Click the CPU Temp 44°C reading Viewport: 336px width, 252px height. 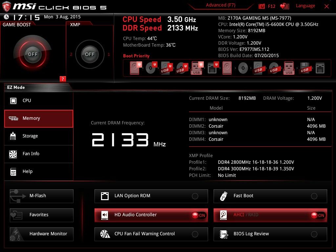click(x=140, y=39)
